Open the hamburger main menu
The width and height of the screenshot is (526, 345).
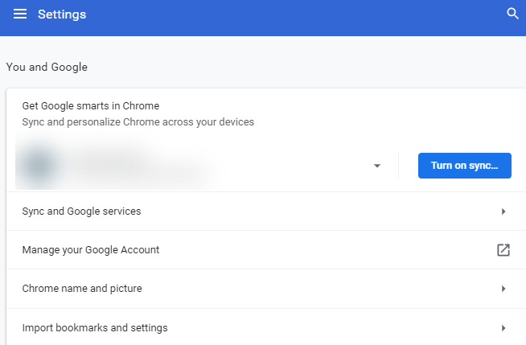[x=20, y=14]
